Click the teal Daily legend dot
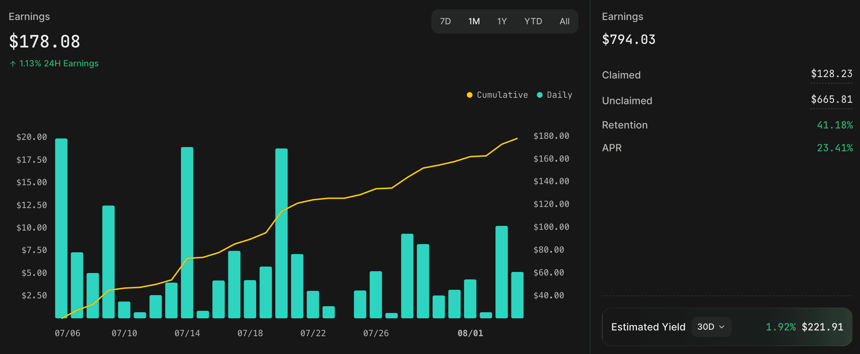This screenshot has width=860, height=354. pos(540,95)
